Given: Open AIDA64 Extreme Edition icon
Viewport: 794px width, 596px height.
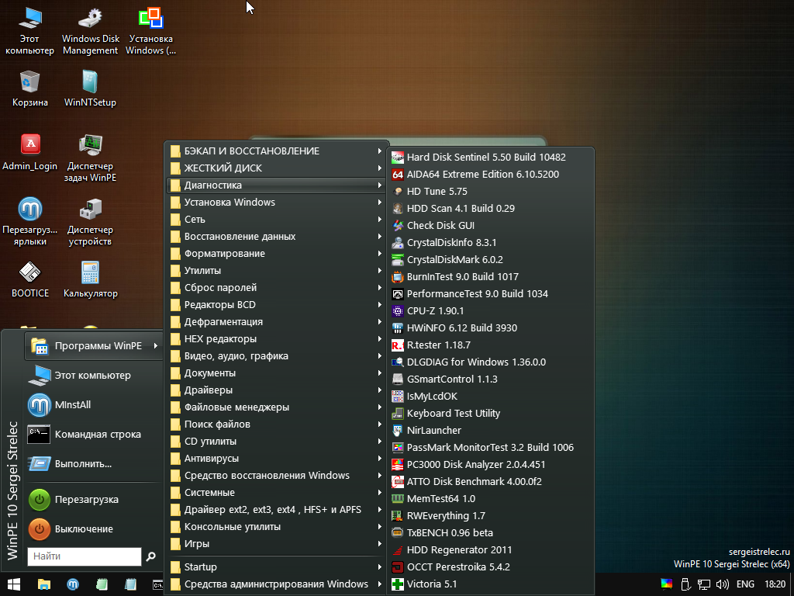Looking at the screenshot, I should [x=398, y=175].
